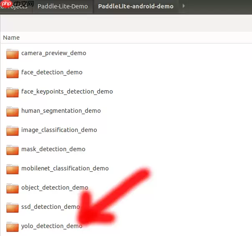Sort files by the Name column header

point(12,38)
